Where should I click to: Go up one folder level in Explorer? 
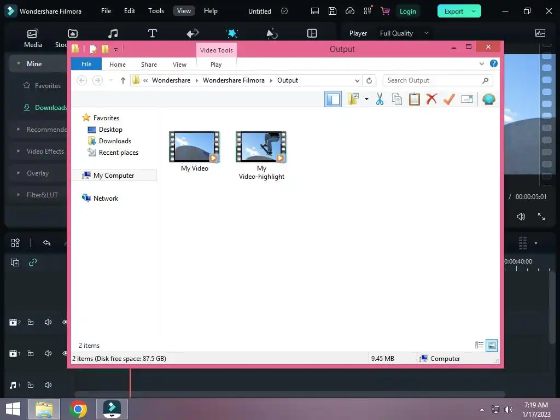pyautogui.click(x=122, y=81)
